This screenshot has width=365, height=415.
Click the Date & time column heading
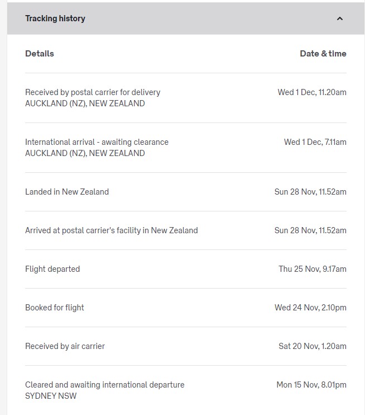pyautogui.click(x=323, y=54)
